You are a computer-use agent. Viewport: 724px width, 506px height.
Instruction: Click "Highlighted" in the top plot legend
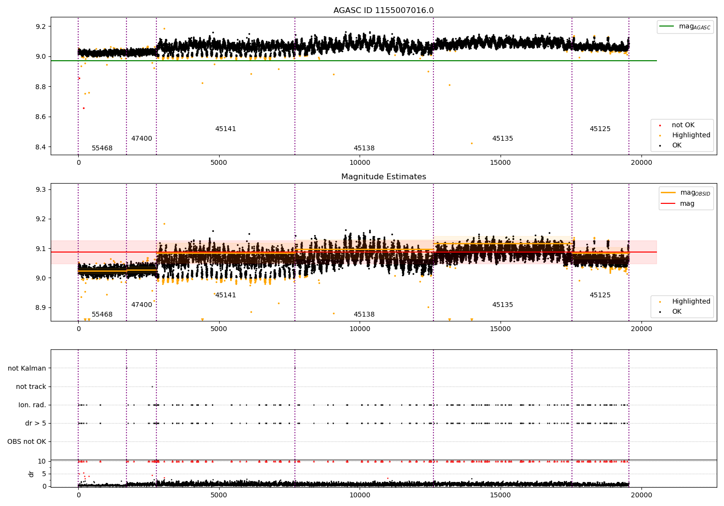(691, 135)
